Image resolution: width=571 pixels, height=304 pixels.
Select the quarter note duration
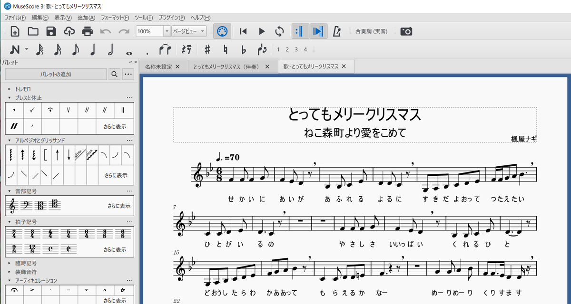click(93, 49)
